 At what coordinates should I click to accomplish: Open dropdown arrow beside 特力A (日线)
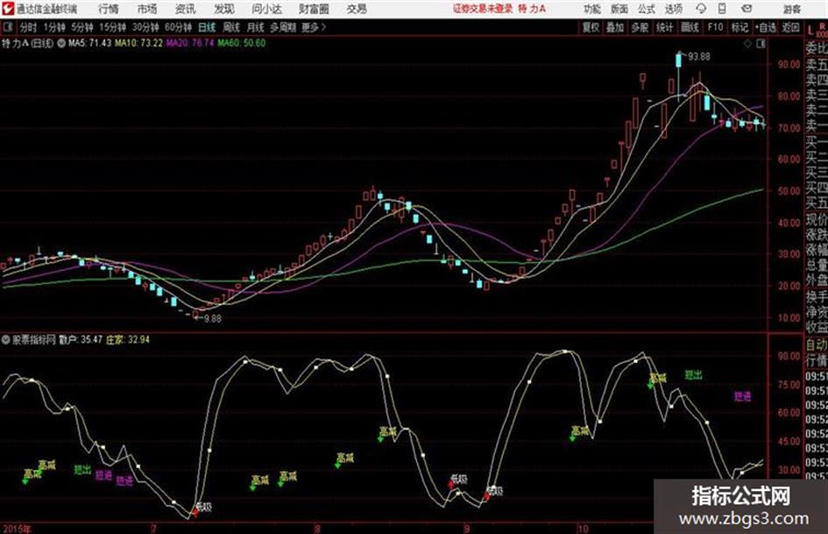click(x=61, y=43)
